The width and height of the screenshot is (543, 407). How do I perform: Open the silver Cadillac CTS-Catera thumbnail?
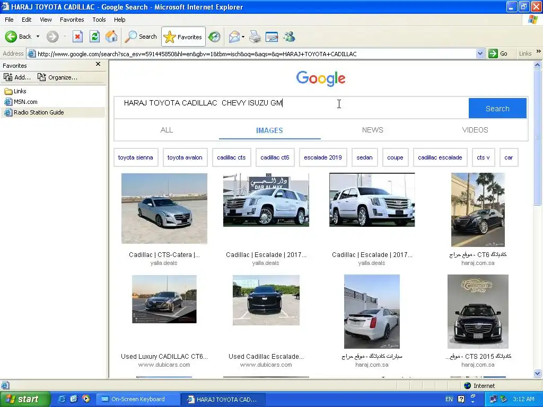click(x=164, y=208)
